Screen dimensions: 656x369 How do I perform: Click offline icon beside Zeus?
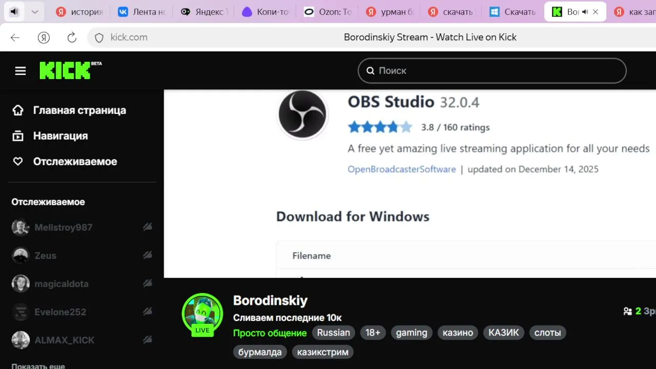[x=148, y=255]
